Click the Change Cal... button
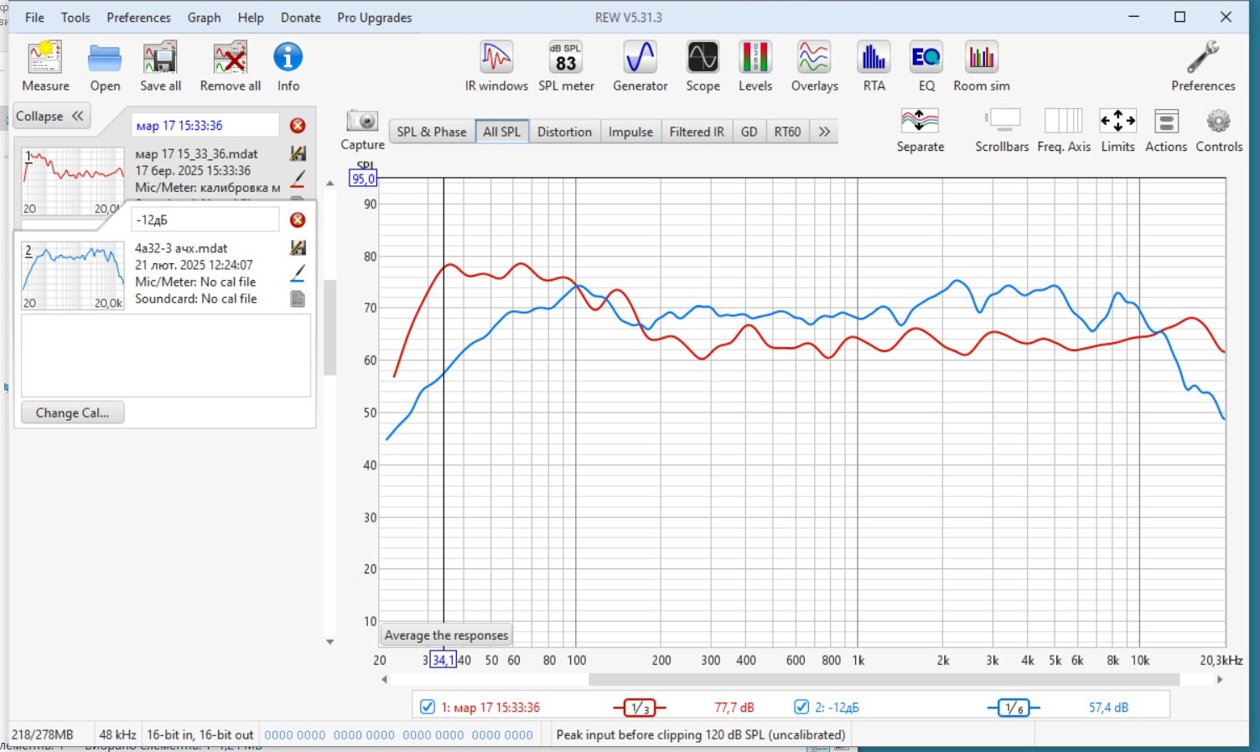Viewport: 1260px width, 752px height. click(72, 412)
